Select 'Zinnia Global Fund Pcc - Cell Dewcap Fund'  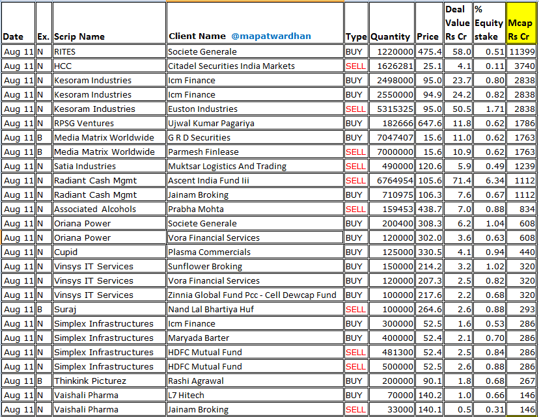[x=255, y=295]
